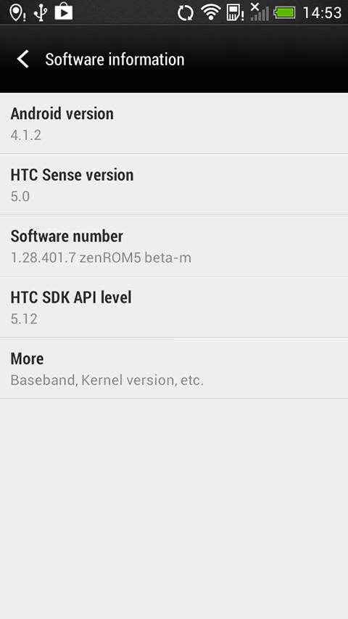Tap the location alert icon in the status bar
Viewport: 348px width, 619px height.
coord(17,12)
